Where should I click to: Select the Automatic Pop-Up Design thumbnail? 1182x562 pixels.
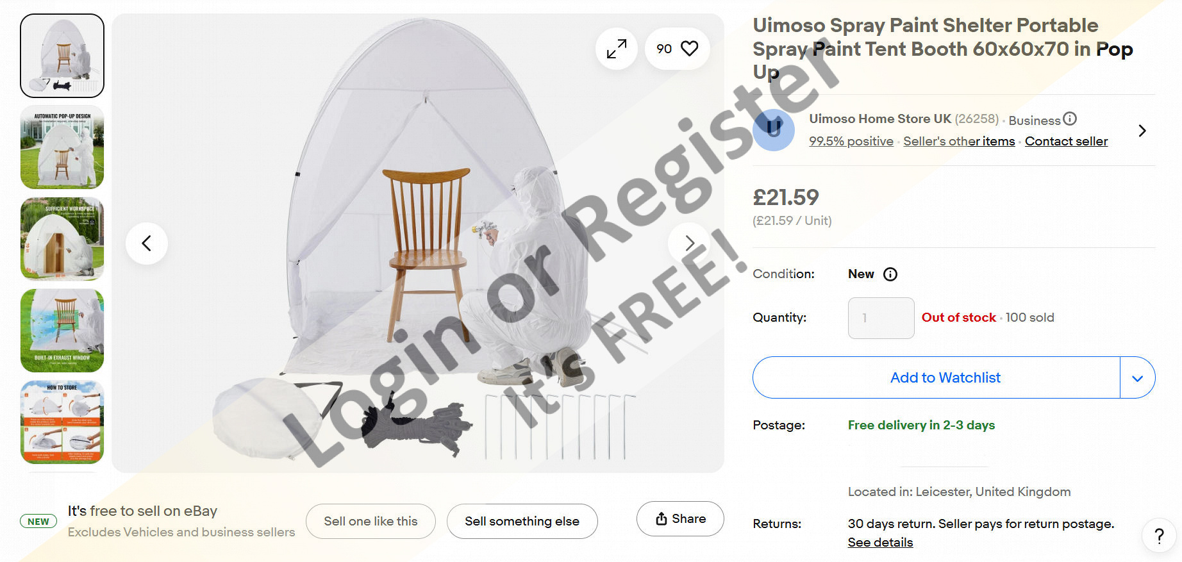62,147
